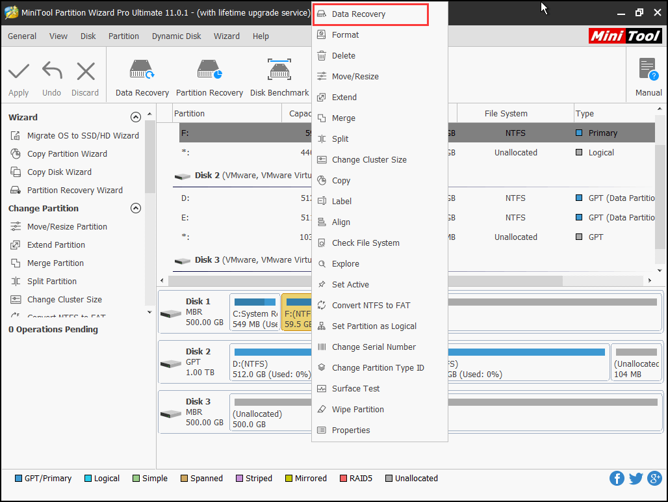Launch Partition Recovery from the toolbar
This screenshot has width=668, height=502.
[x=209, y=78]
